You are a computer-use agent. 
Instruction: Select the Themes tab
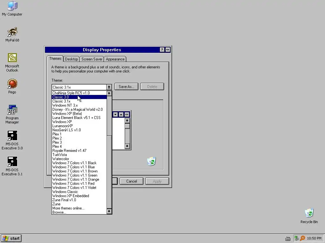pos(55,59)
